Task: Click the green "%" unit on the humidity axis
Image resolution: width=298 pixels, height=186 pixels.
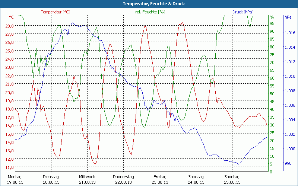Action: pyautogui.click(x=272, y=17)
